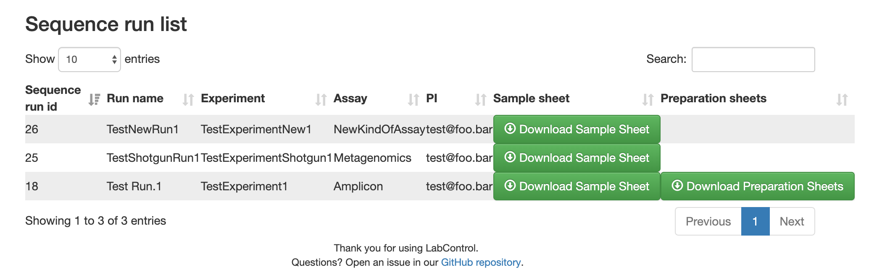Go to the Next page

coord(792,221)
